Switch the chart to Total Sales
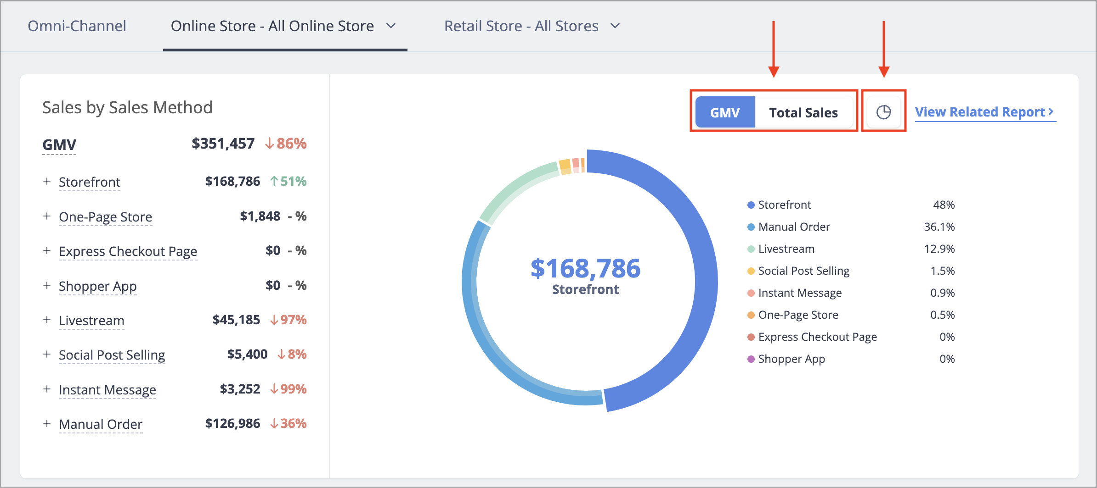Viewport: 1097px width, 488px height. (x=803, y=112)
